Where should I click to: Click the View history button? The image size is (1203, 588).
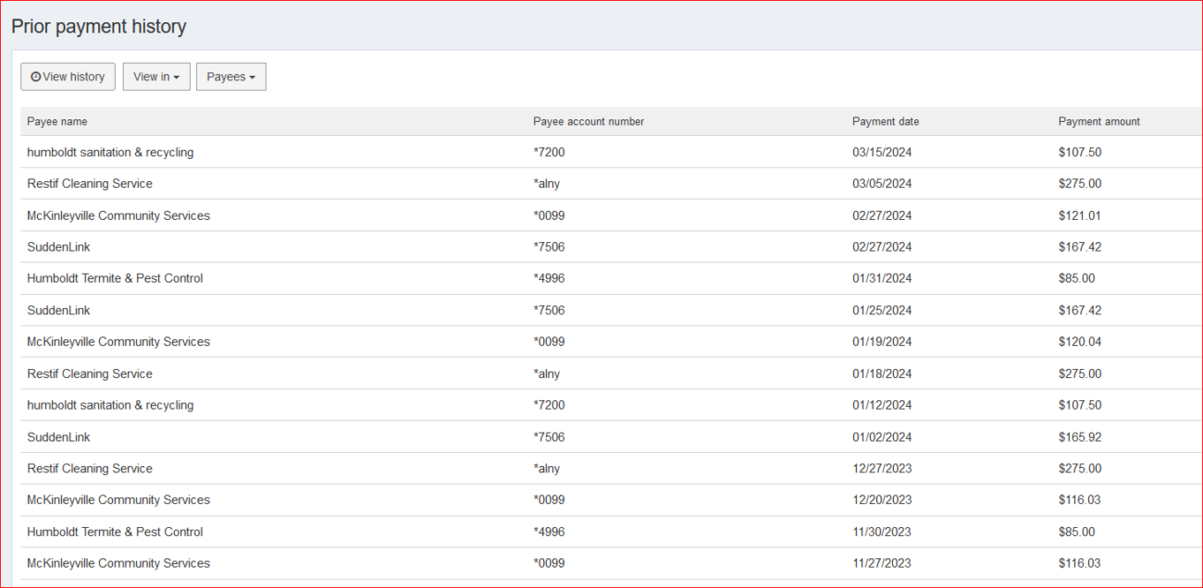click(x=68, y=77)
